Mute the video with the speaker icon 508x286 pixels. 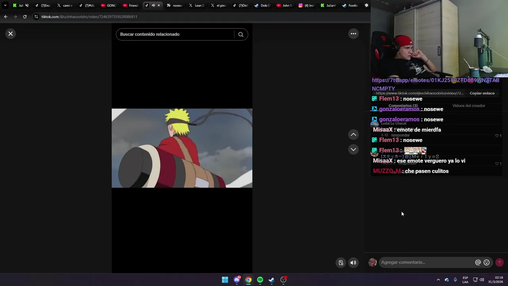[x=353, y=263]
